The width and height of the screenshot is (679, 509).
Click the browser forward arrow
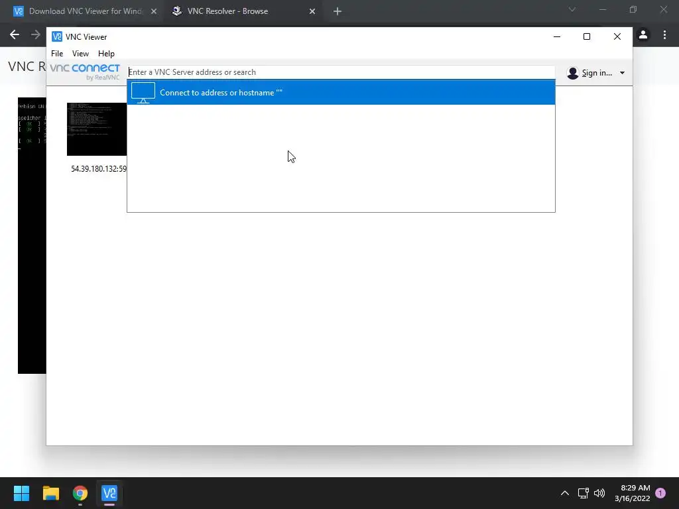[x=36, y=34]
